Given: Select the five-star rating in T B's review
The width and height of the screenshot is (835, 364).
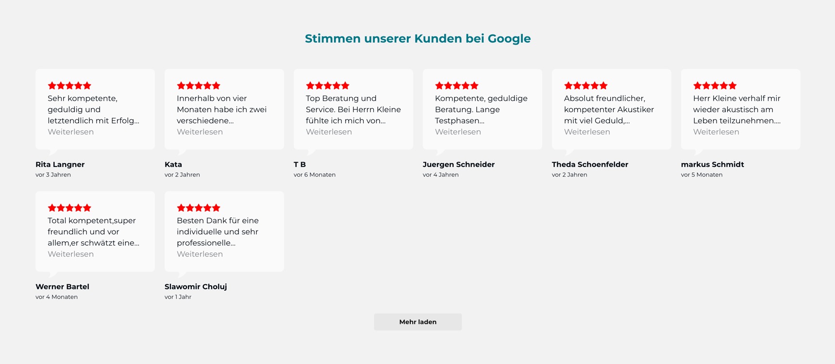Looking at the screenshot, I should (328, 85).
